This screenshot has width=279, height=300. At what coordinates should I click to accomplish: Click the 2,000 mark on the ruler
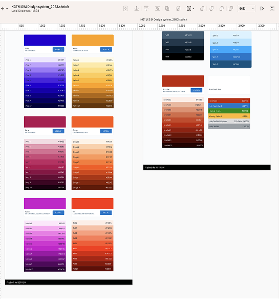point(142,26)
